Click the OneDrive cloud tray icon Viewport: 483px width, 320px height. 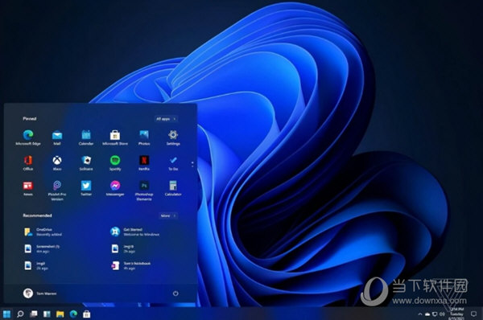pos(427,314)
